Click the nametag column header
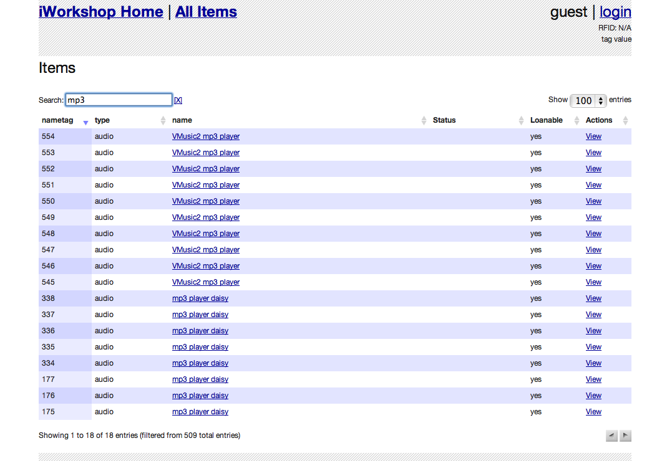This screenshot has height=461, width=672. [x=57, y=120]
